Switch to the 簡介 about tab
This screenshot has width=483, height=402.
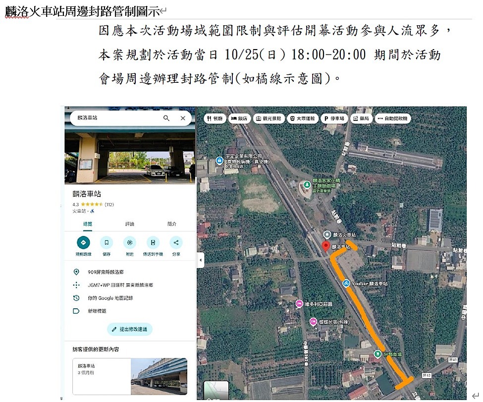pos(172,224)
